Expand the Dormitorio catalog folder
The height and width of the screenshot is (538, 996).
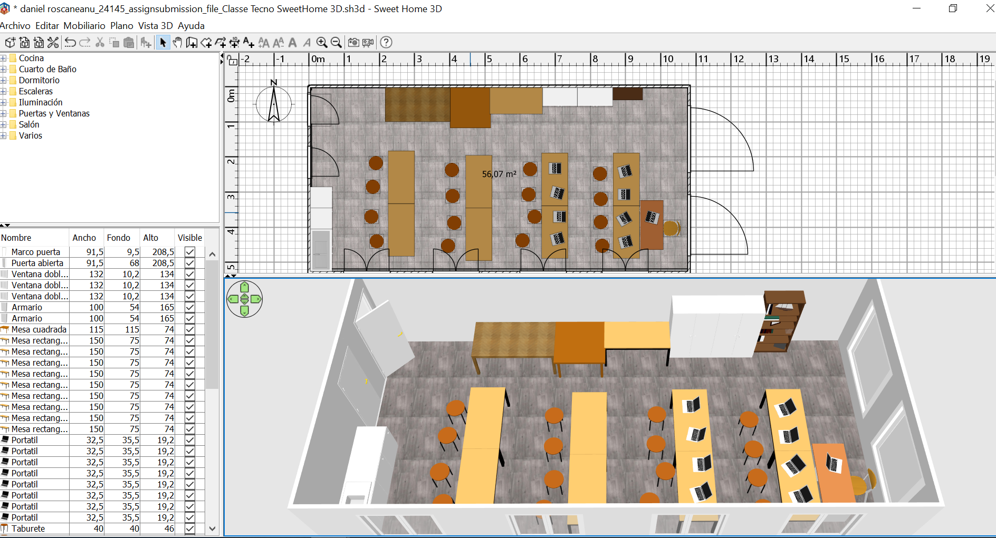tap(4, 80)
